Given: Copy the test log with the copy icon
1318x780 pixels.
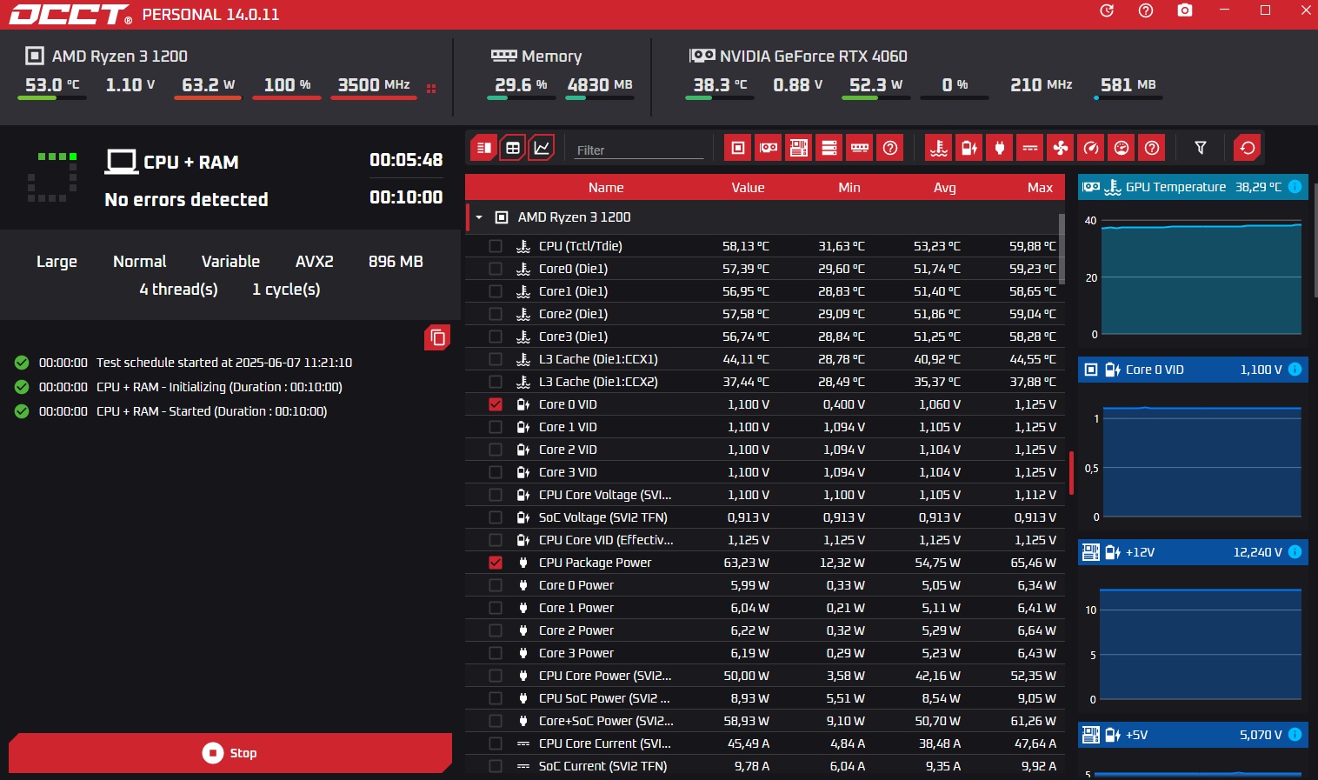Looking at the screenshot, I should click(437, 337).
